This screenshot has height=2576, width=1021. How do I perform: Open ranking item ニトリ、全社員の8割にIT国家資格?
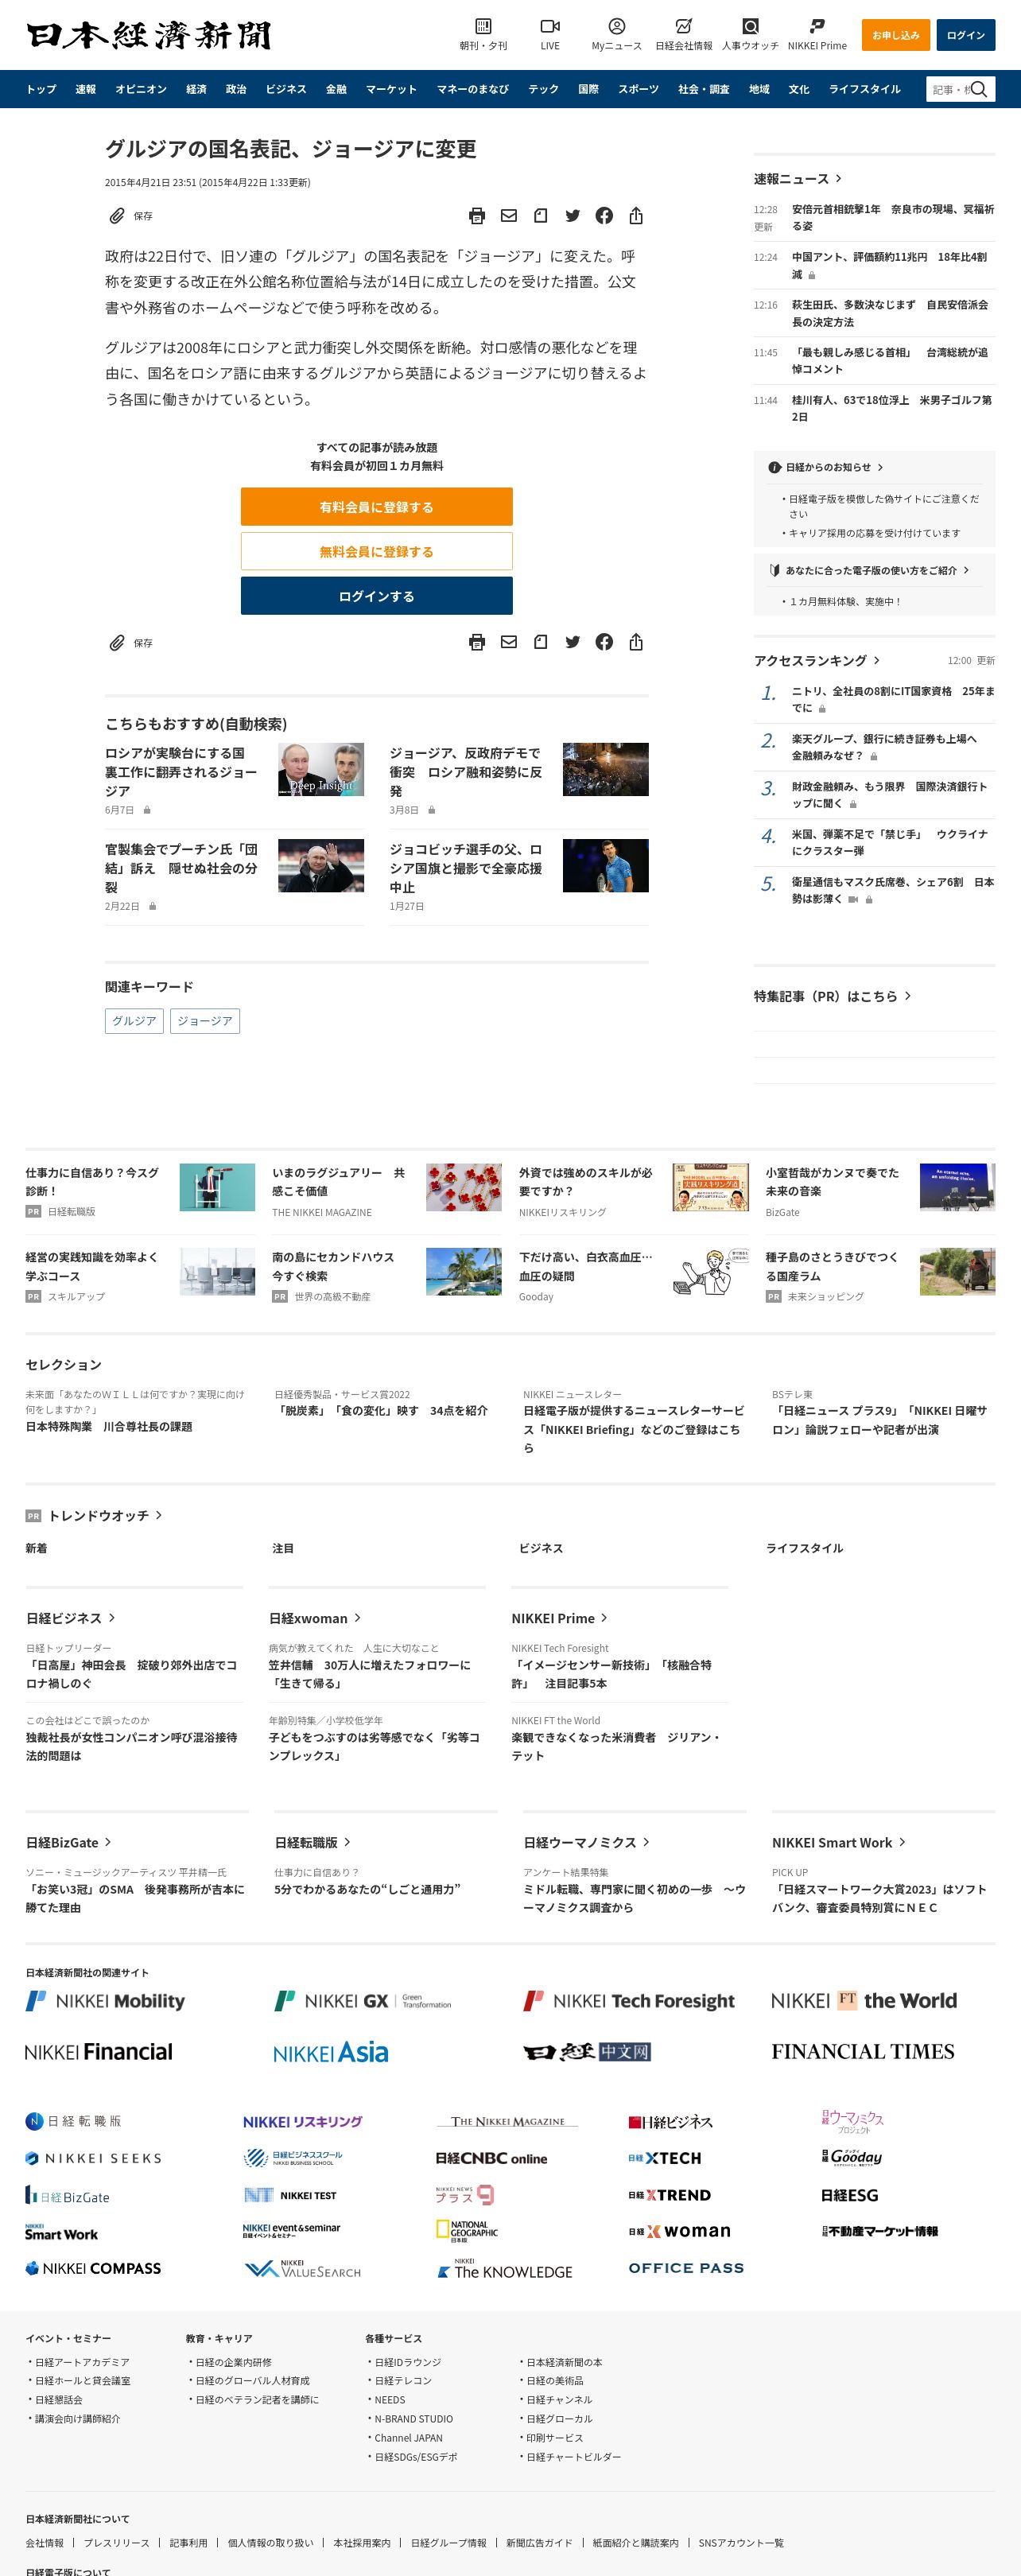tap(892, 699)
